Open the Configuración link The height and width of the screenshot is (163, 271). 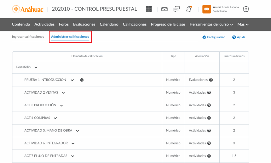pyautogui.click(x=214, y=37)
